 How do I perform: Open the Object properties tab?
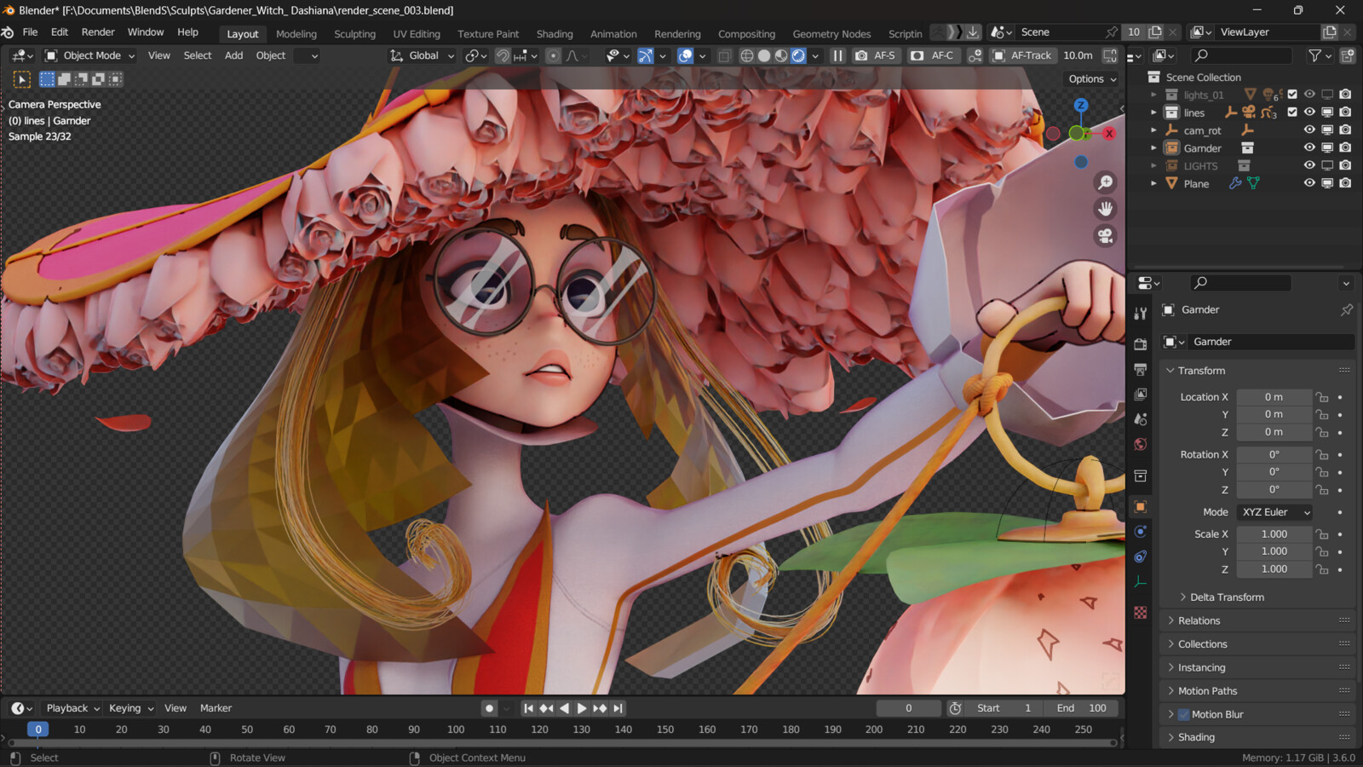point(1141,507)
